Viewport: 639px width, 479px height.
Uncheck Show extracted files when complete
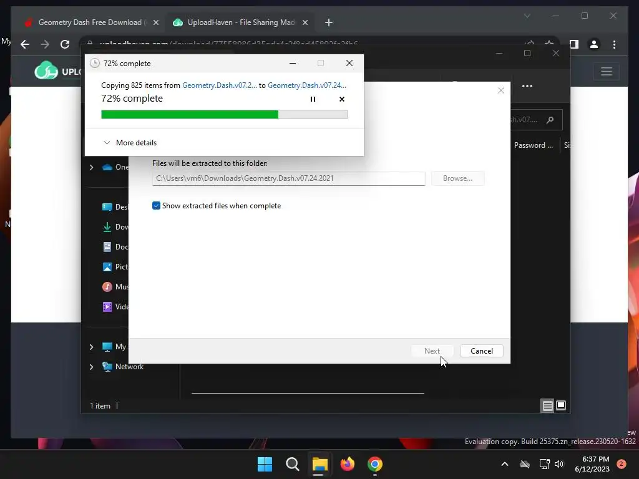pyautogui.click(x=156, y=206)
